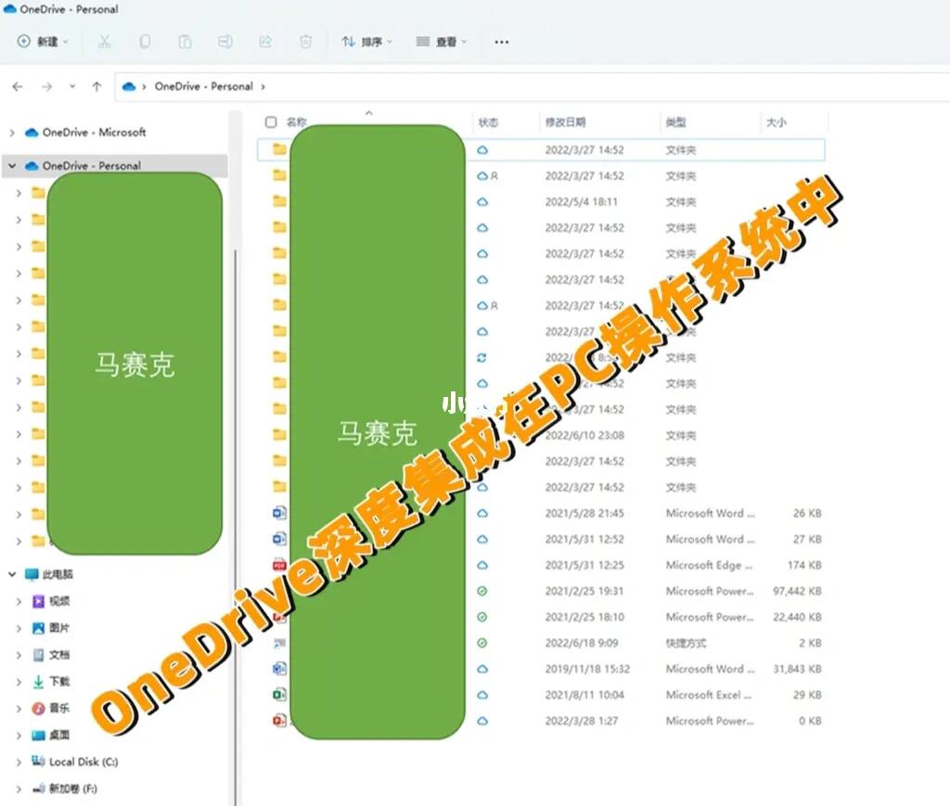
Task: Open the three-dots See more menu
Action: [501, 42]
